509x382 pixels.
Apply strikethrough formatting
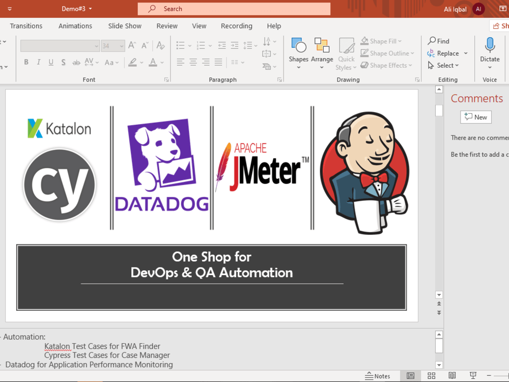click(75, 62)
